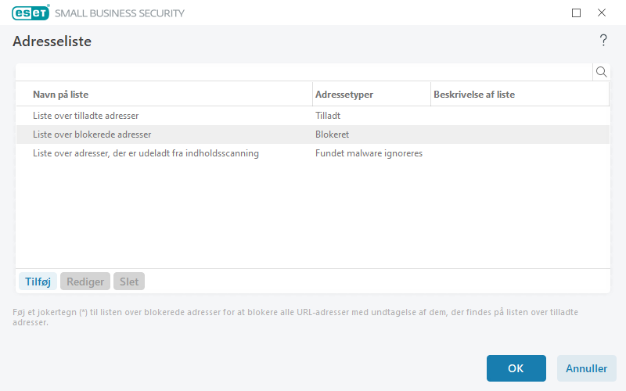Viewport: 626px width, 391px height.
Task: Click the 'Tilladt' address type cell
Action: point(328,116)
